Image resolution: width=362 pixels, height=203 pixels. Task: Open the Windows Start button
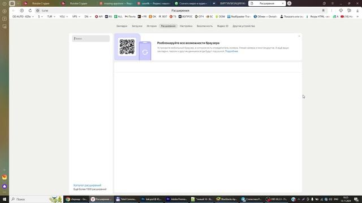tap(5, 199)
